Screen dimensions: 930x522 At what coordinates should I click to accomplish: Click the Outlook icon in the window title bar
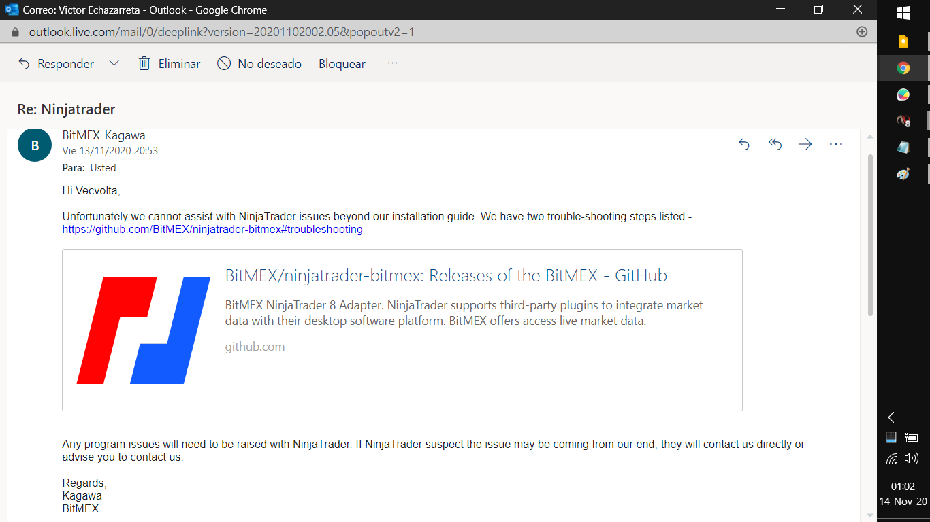pyautogui.click(x=12, y=10)
